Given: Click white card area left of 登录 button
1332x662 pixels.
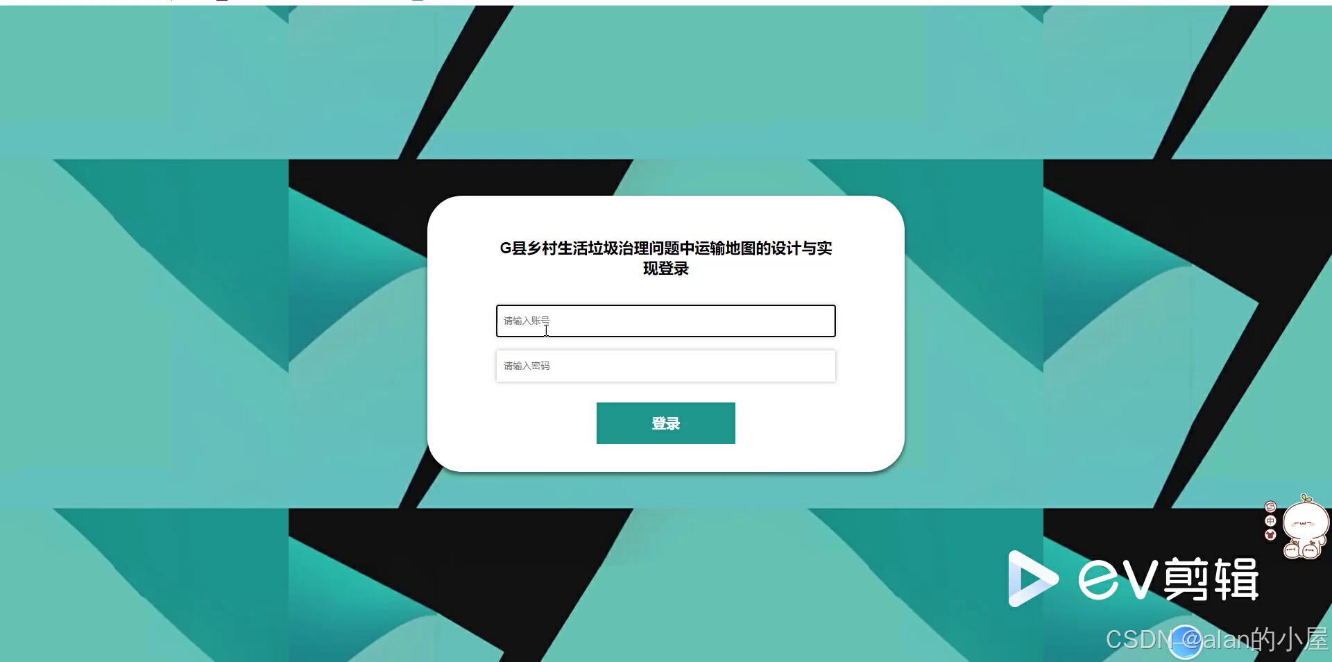Looking at the screenshot, I should point(527,423).
